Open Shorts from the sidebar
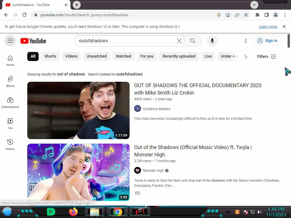 coord(10,82)
